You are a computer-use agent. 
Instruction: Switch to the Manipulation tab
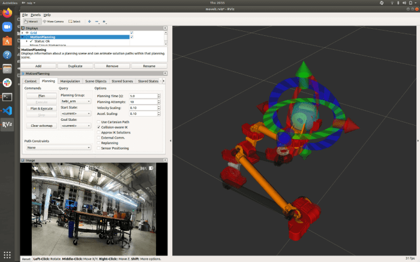tap(70, 81)
